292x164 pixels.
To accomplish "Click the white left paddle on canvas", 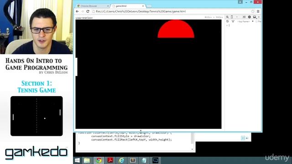I will click(76, 67).
